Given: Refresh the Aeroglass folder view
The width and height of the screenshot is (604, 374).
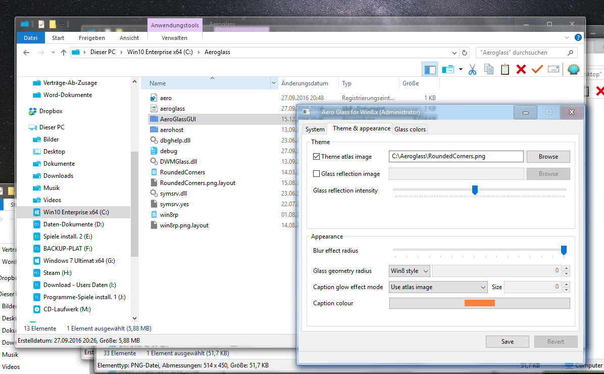Looking at the screenshot, I should click(x=465, y=52).
